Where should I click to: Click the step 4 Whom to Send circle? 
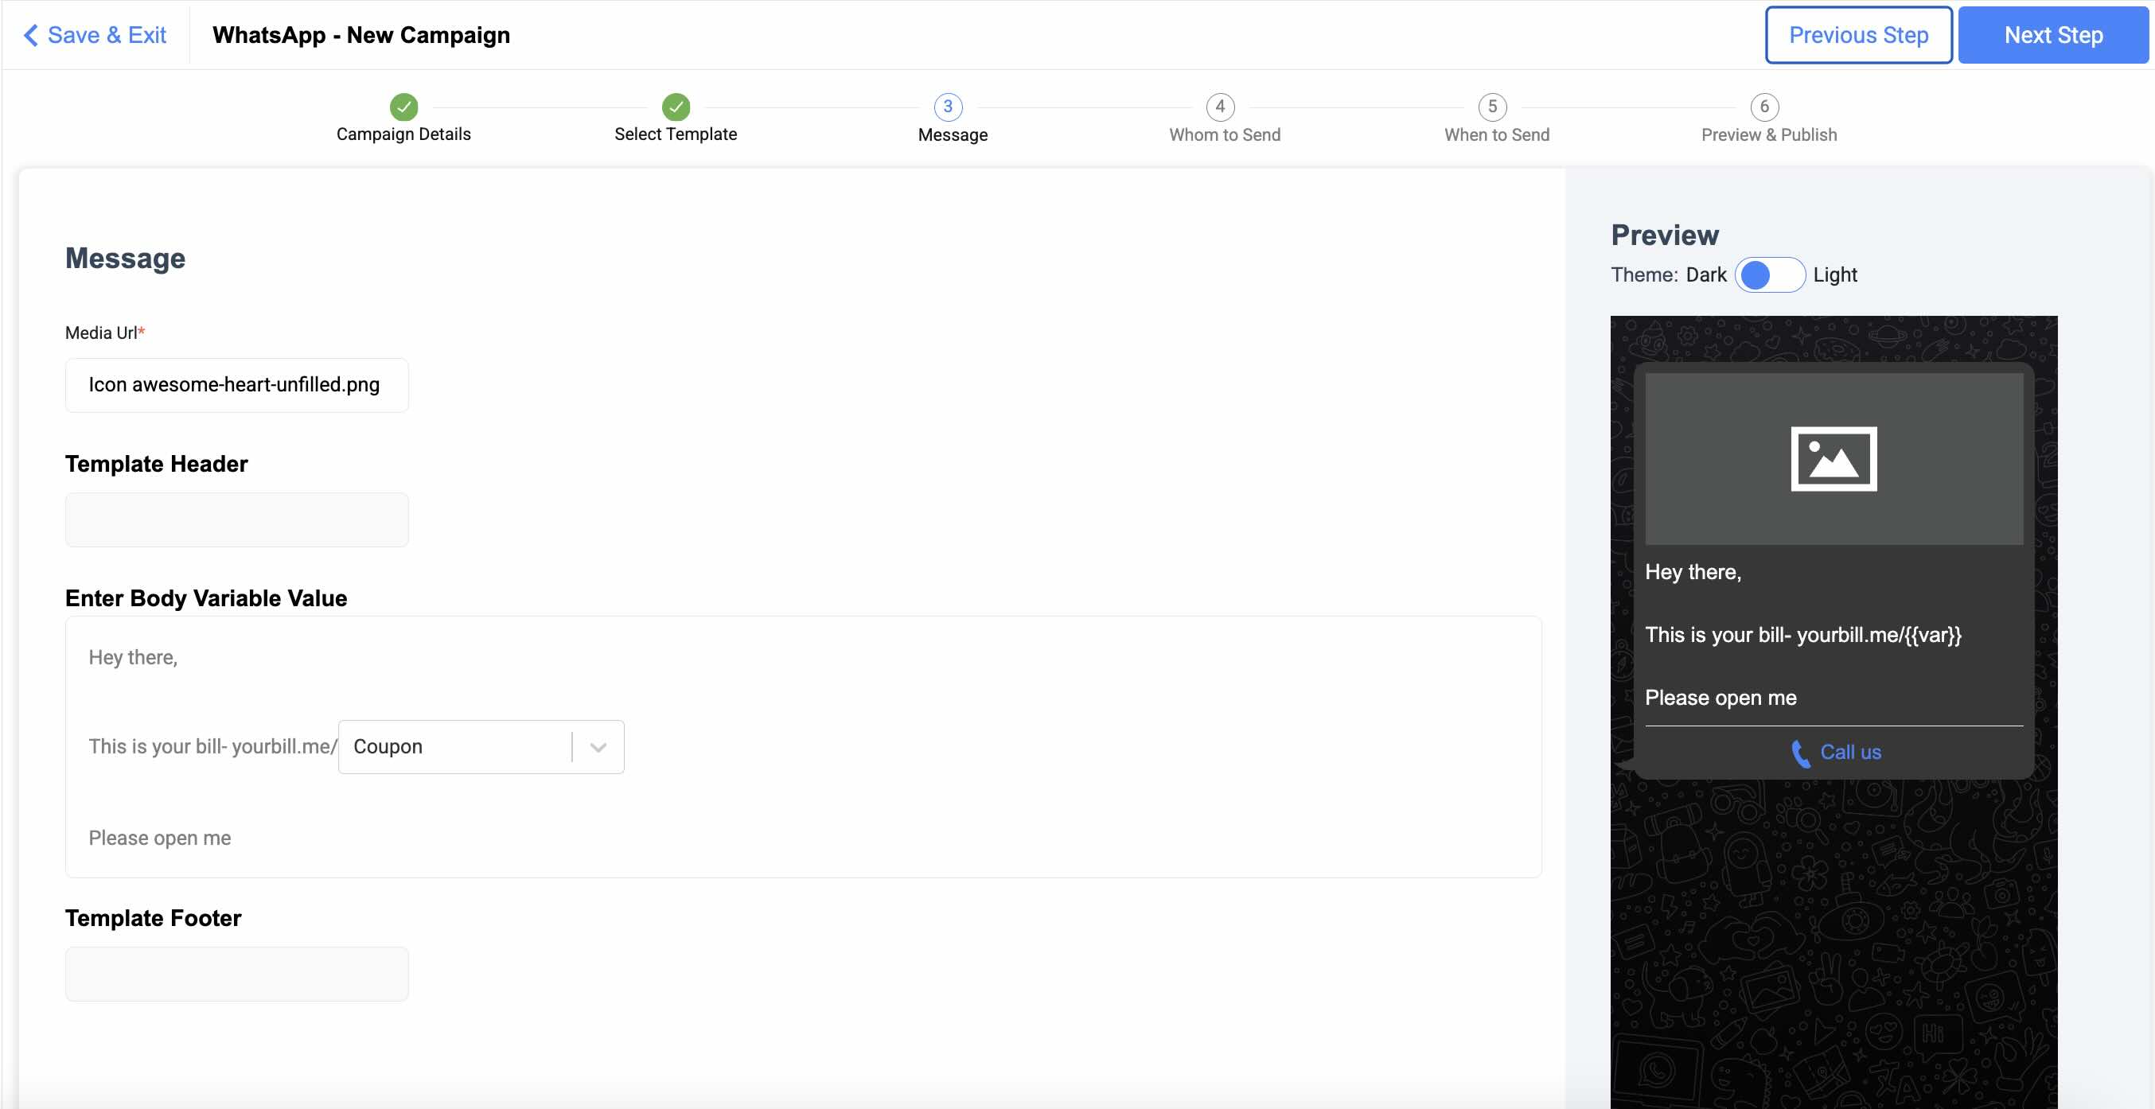coord(1220,107)
